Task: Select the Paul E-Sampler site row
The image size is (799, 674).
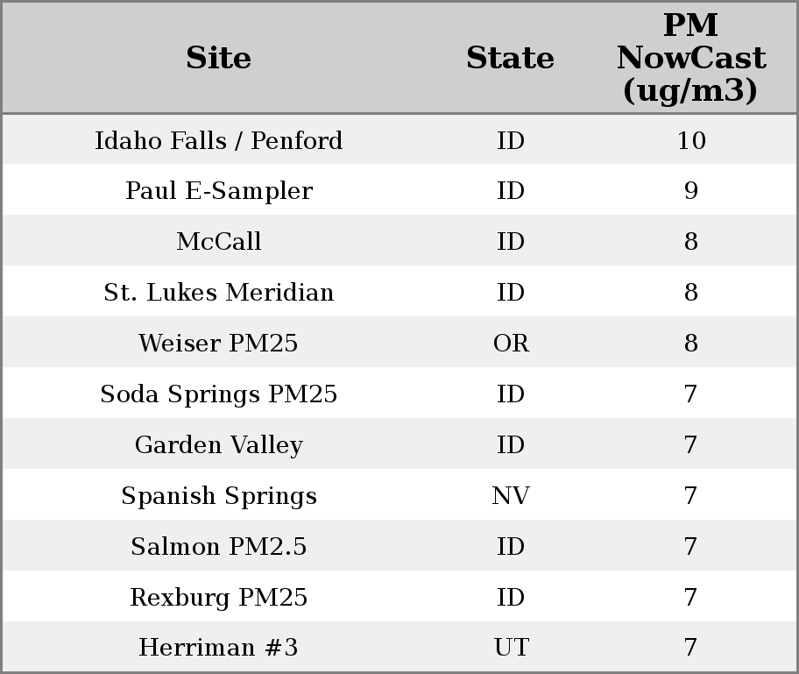Action: coord(218,191)
